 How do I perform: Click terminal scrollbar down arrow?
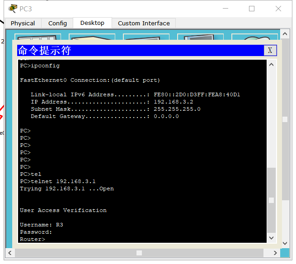coord(271,238)
